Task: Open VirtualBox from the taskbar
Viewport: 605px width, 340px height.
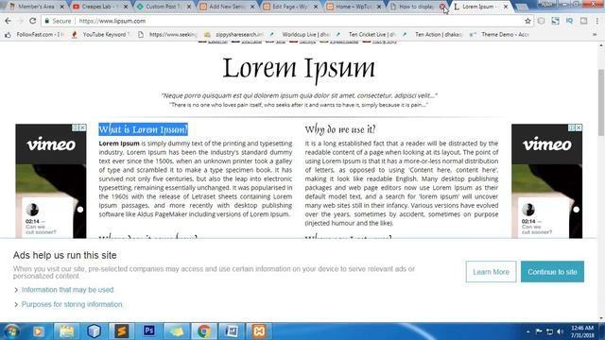Action: pos(94,331)
